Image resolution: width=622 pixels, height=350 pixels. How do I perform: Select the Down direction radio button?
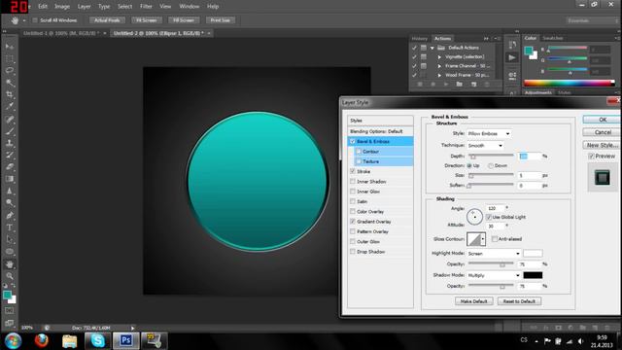[491, 165]
